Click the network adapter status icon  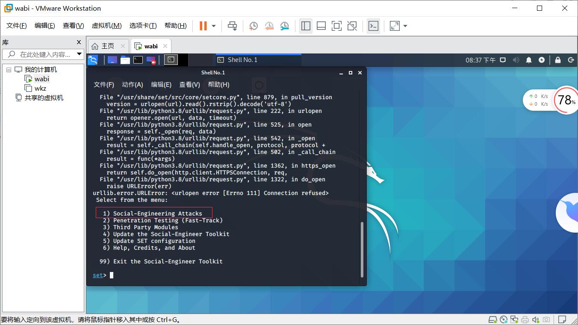point(514,320)
